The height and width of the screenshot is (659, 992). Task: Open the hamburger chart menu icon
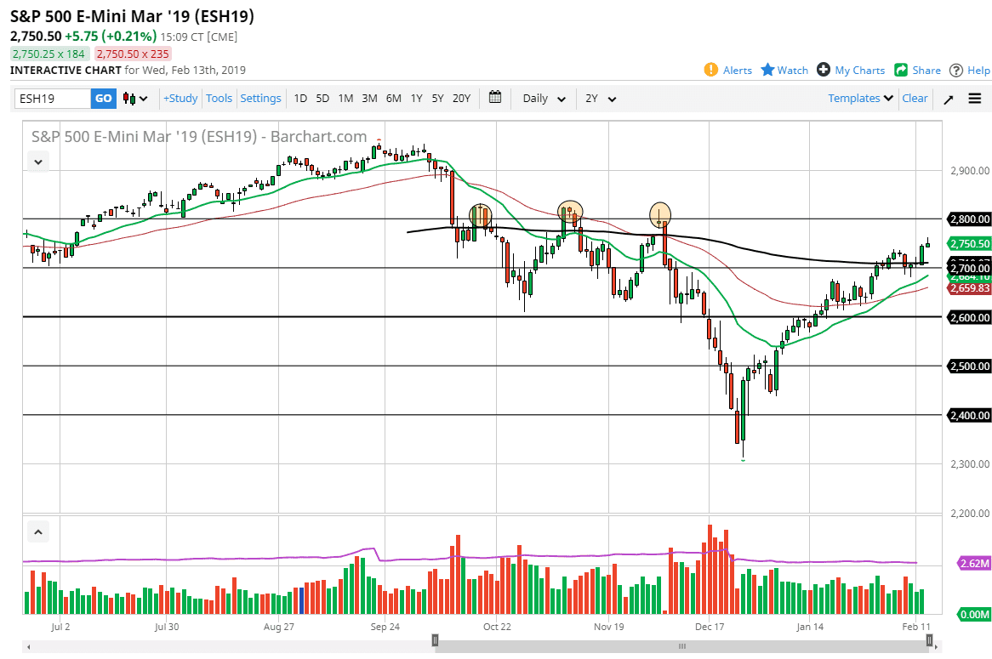coord(975,98)
